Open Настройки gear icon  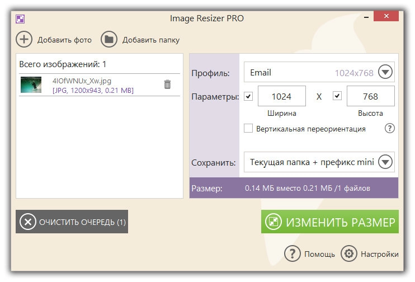(x=349, y=253)
